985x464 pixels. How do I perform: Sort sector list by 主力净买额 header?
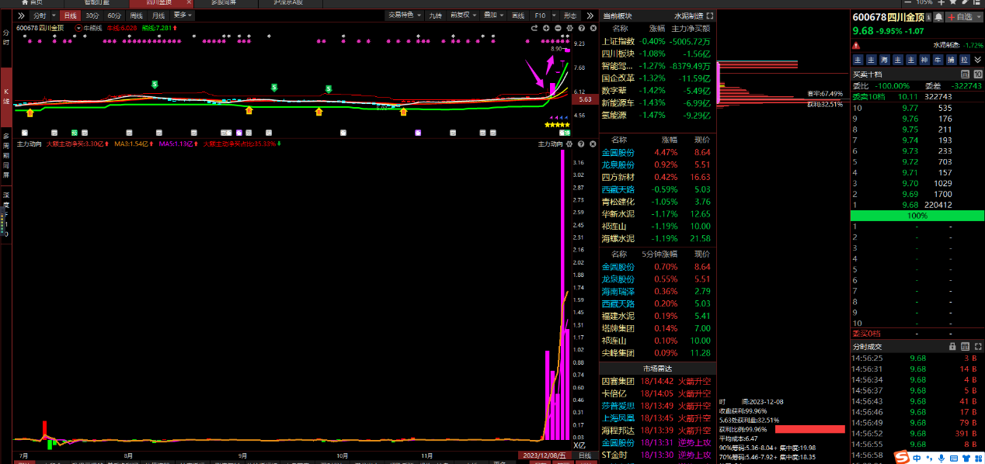[691, 28]
